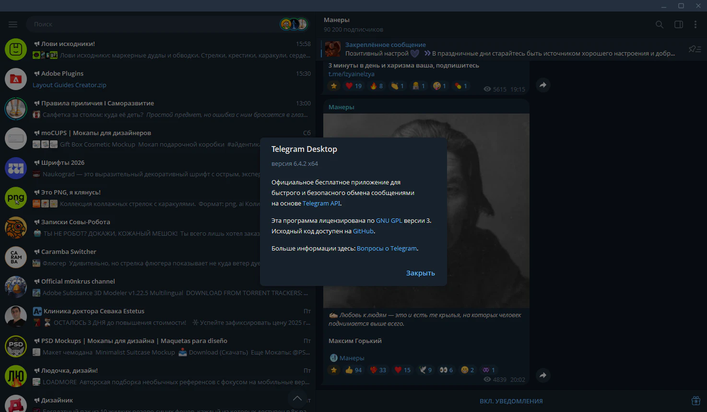Maximize the Telegram window
The width and height of the screenshot is (707, 412).
(x=681, y=6)
